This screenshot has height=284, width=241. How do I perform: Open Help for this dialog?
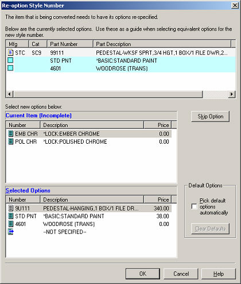point(219,274)
